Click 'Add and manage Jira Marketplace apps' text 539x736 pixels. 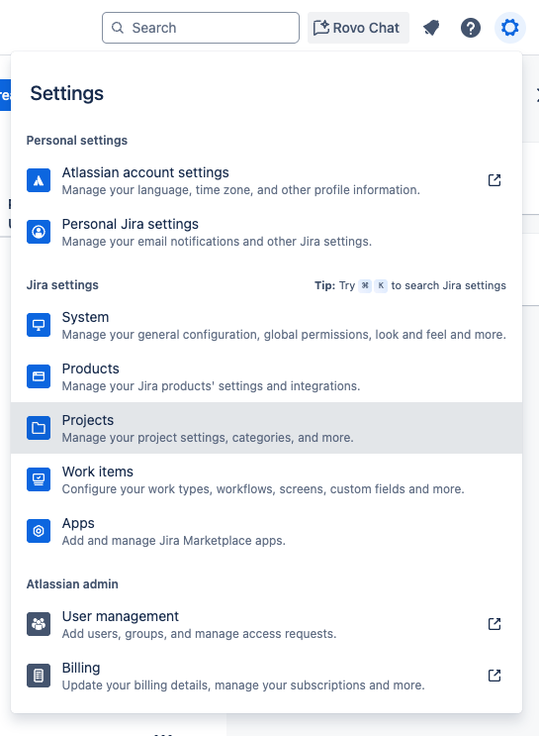pyautogui.click(x=173, y=541)
